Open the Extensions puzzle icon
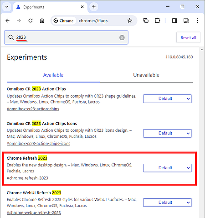The height and width of the screenshot is (218, 205). pyautogui.click(x=157, y=21)
